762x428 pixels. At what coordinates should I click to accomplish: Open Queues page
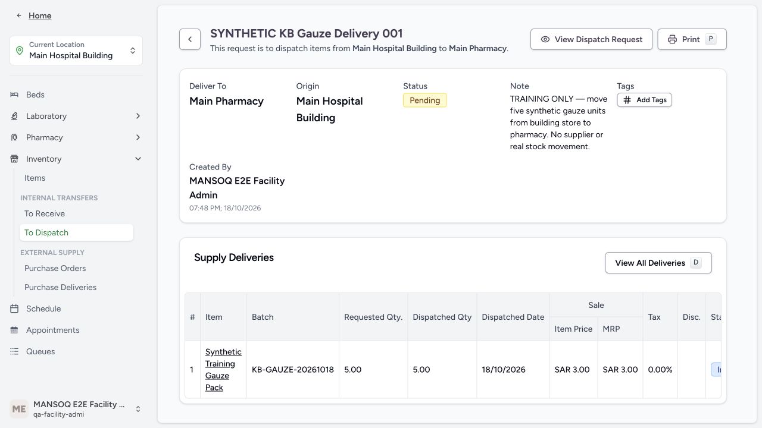tap(40, 351)
